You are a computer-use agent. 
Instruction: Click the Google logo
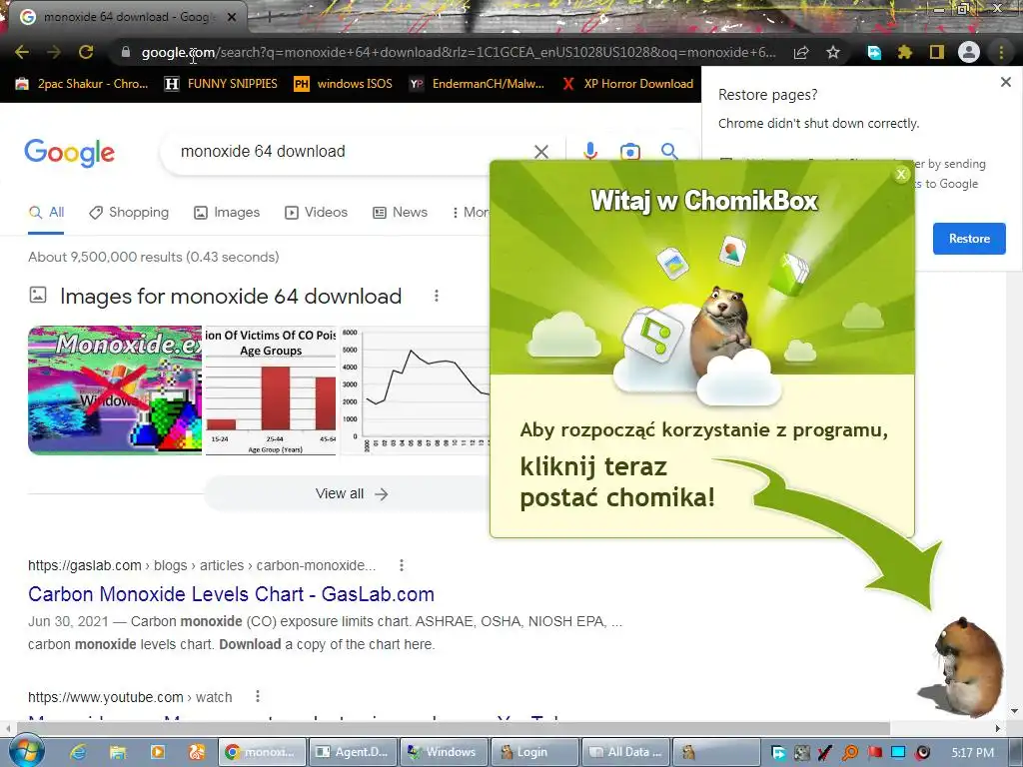pyautogui.click(x=69, y=153)
